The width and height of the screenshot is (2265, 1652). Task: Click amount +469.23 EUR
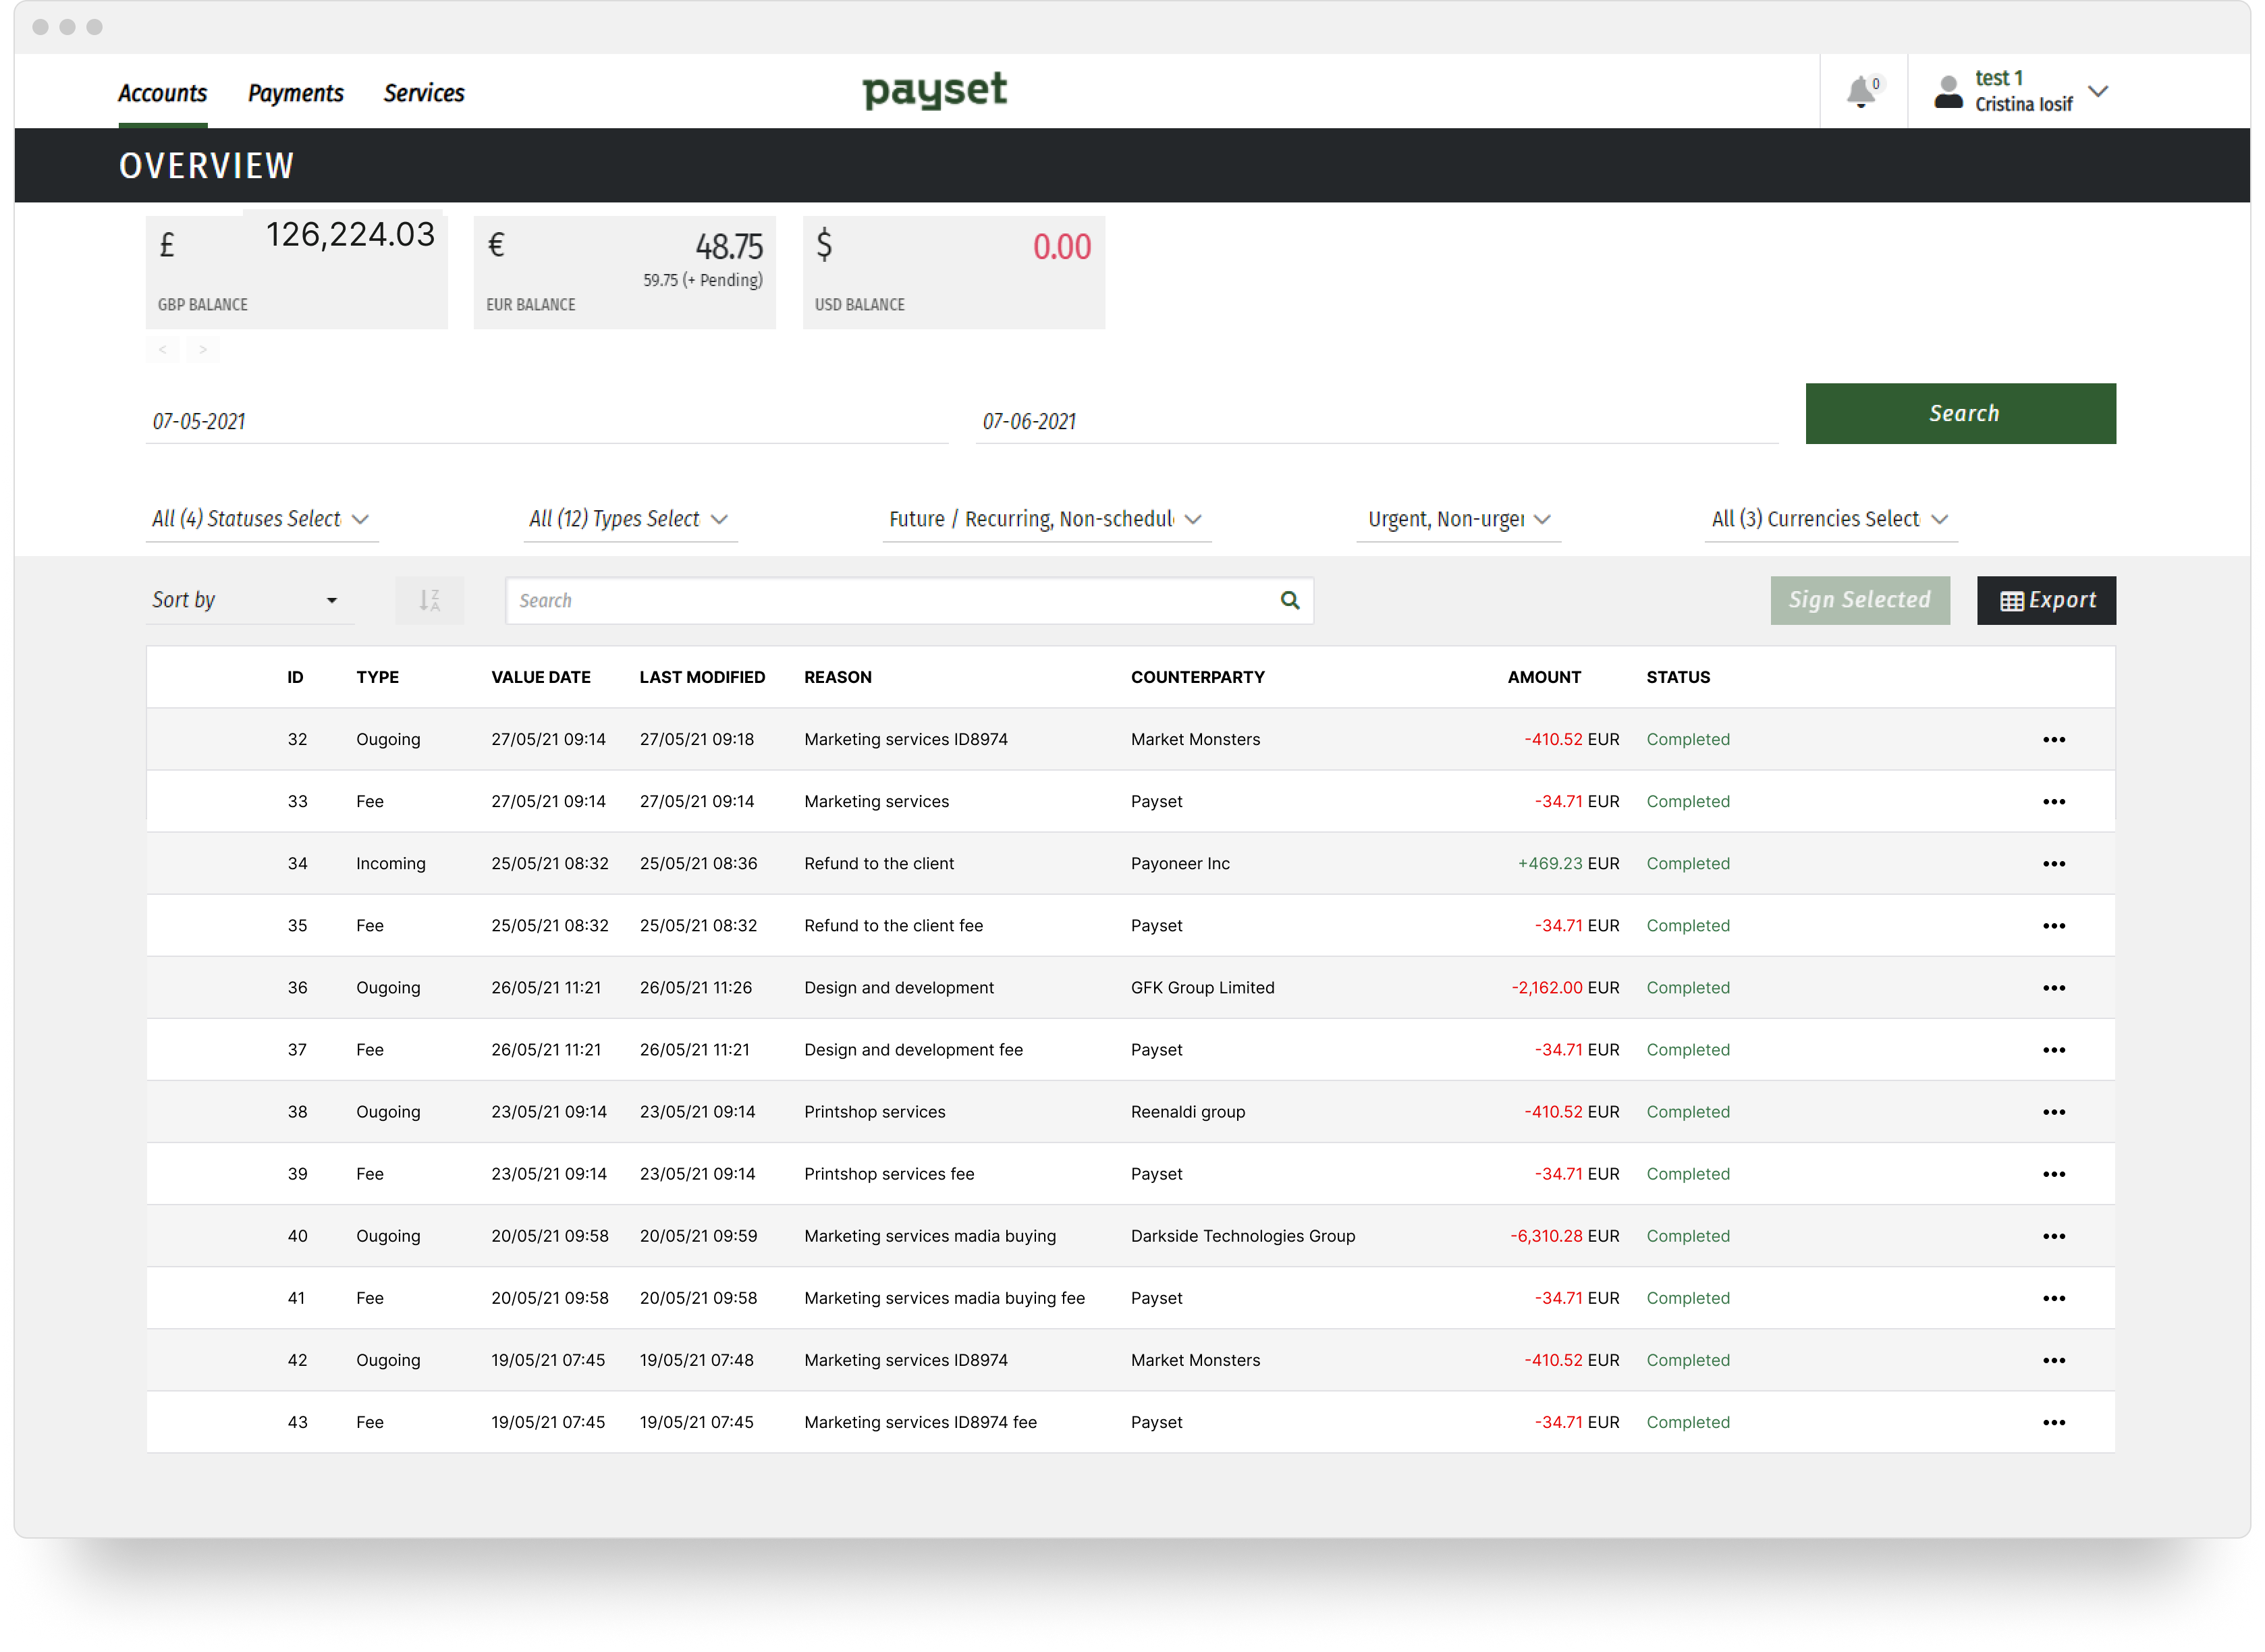(1568, 863)
